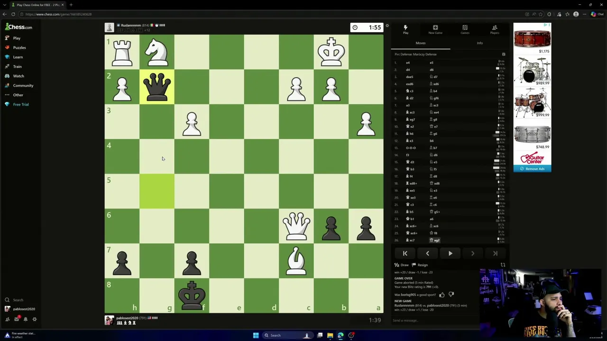
Task: Click the flip board icon
Action: (503, 265)
